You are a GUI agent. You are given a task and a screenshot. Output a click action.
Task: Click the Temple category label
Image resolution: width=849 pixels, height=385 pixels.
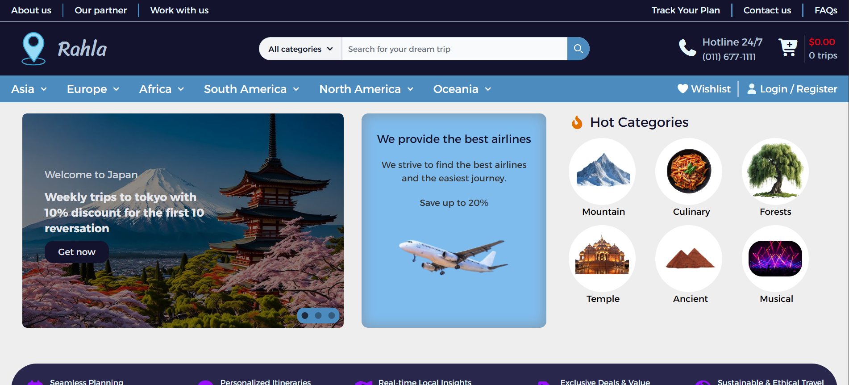603,299
